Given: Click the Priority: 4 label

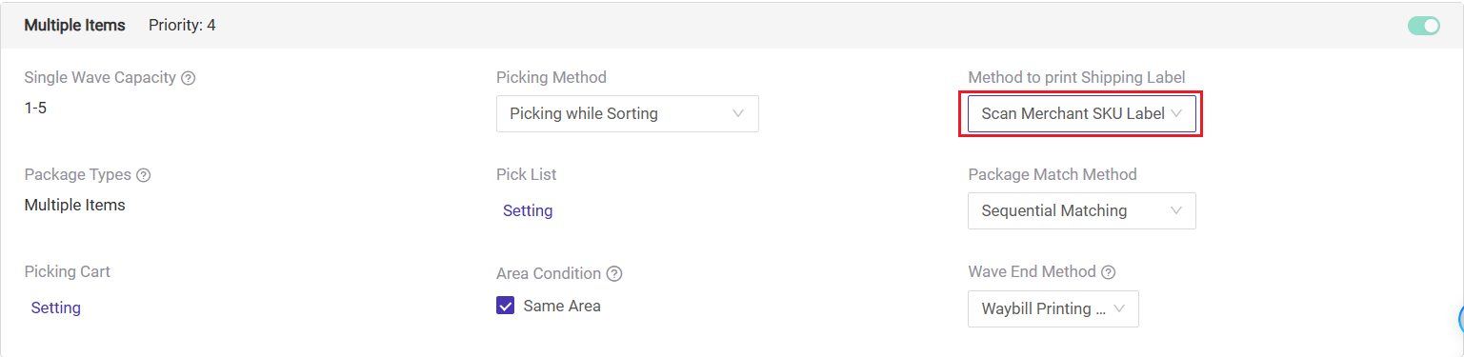Looking at the screenshot, I should pyautogui.click(x=182, y=25).
